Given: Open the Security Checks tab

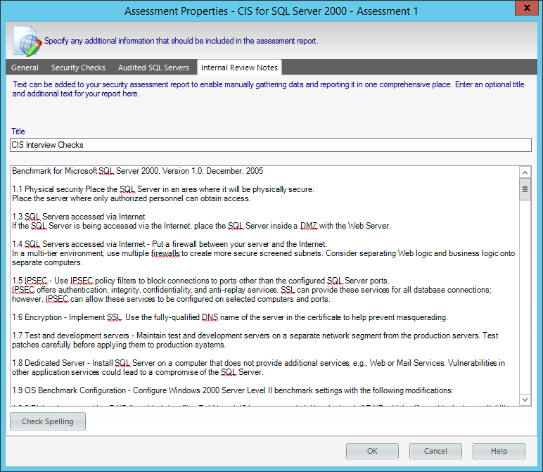Looking at the screenshot, I should (78, 68).
